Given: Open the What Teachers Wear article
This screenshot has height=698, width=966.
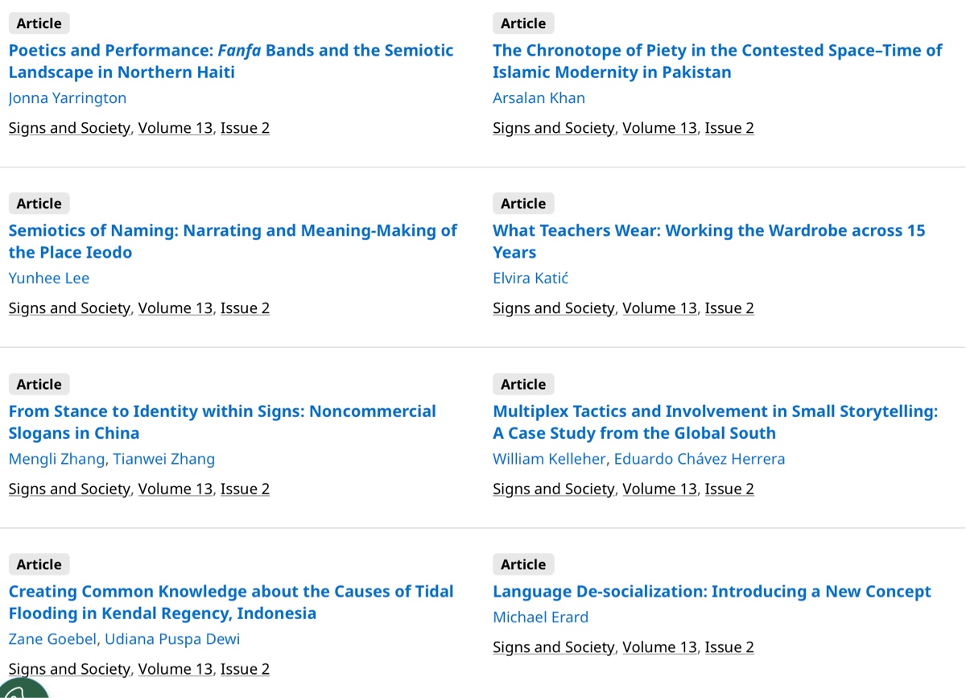Looking at the screenshot, I should point(708,242).
